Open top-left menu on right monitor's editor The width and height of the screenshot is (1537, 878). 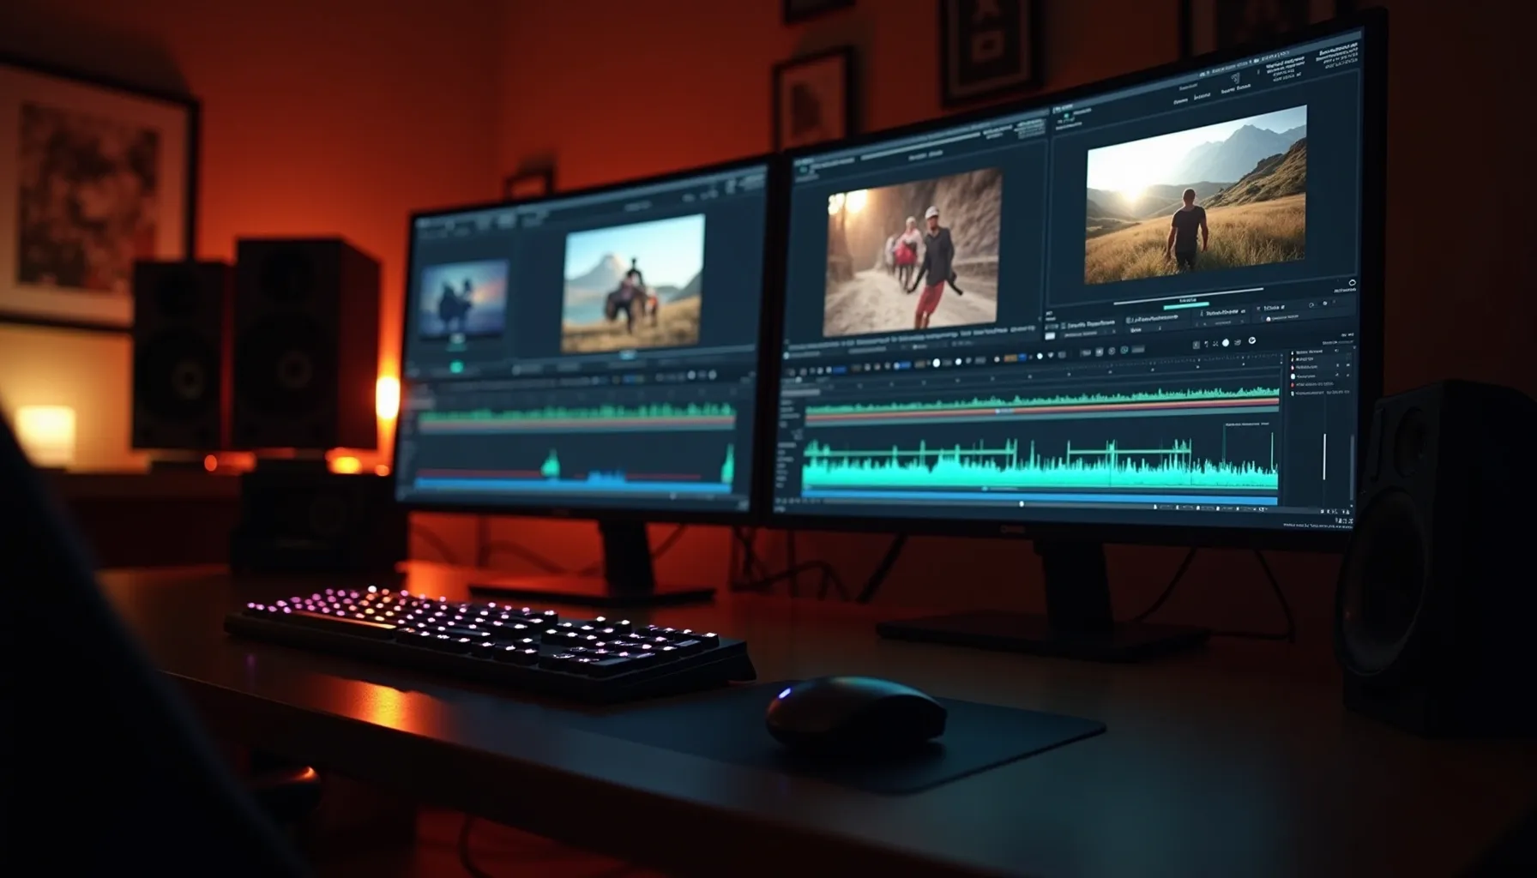point(805,160)
